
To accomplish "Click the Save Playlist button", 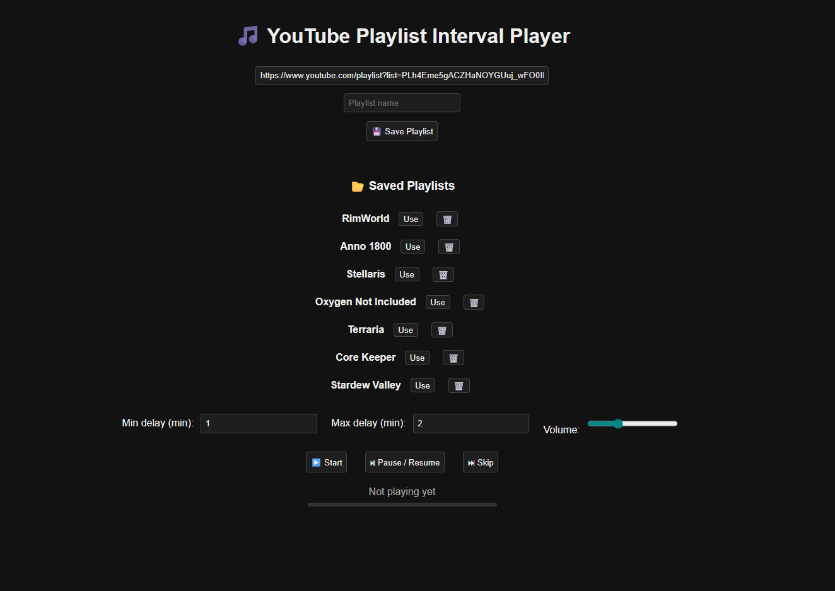I will [x=402, y=131].
